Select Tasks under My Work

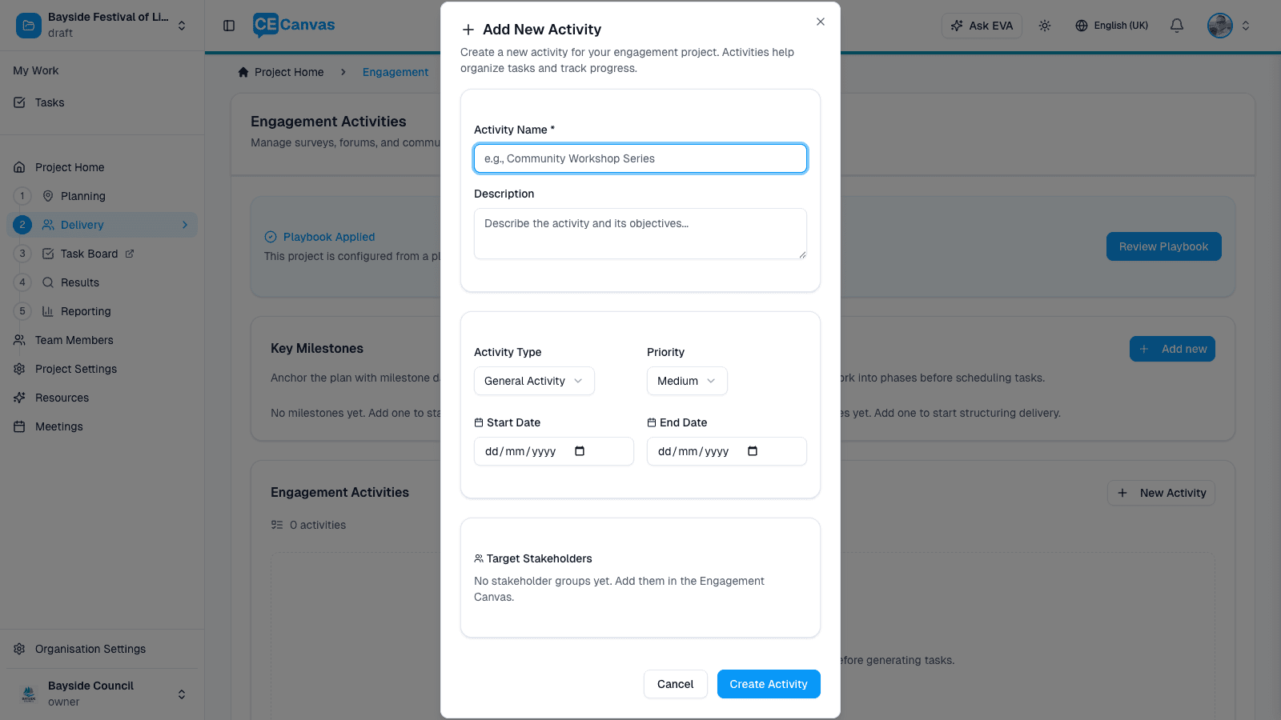(50, 102)
